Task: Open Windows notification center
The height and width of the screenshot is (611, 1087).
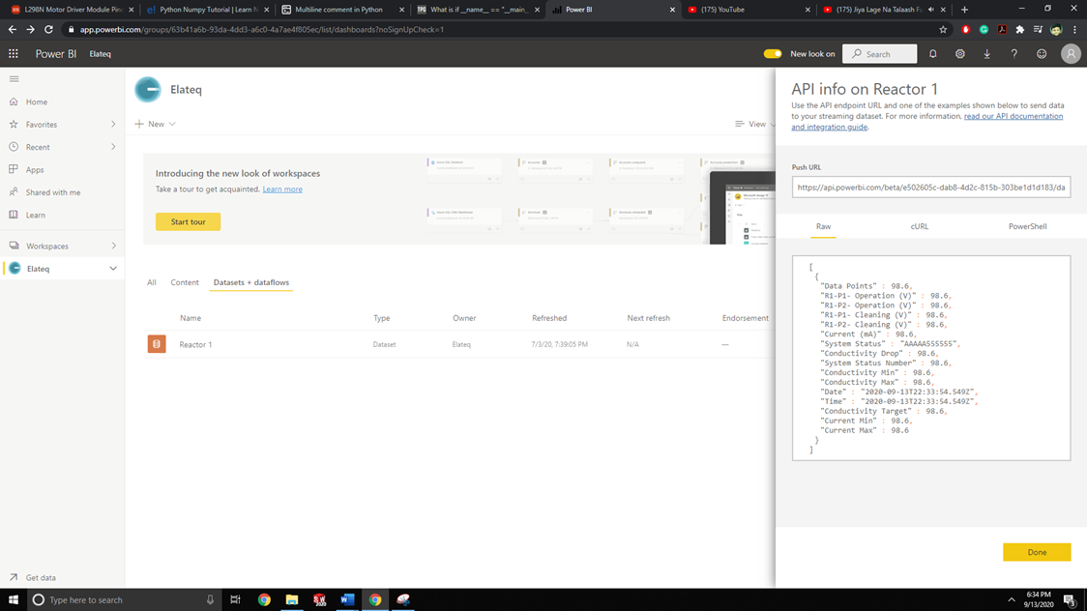Action: coord(1070,600)
